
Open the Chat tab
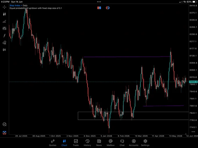(x=122, y=143)
